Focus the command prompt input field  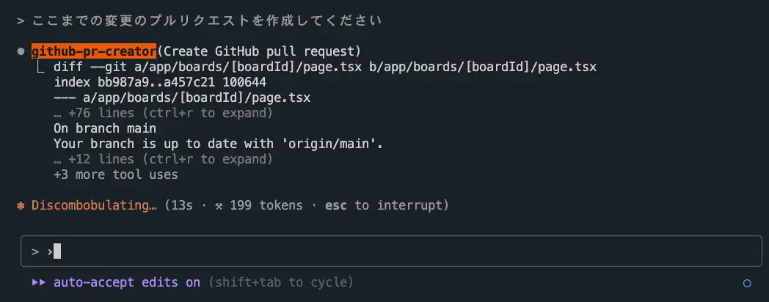(391, 251)
